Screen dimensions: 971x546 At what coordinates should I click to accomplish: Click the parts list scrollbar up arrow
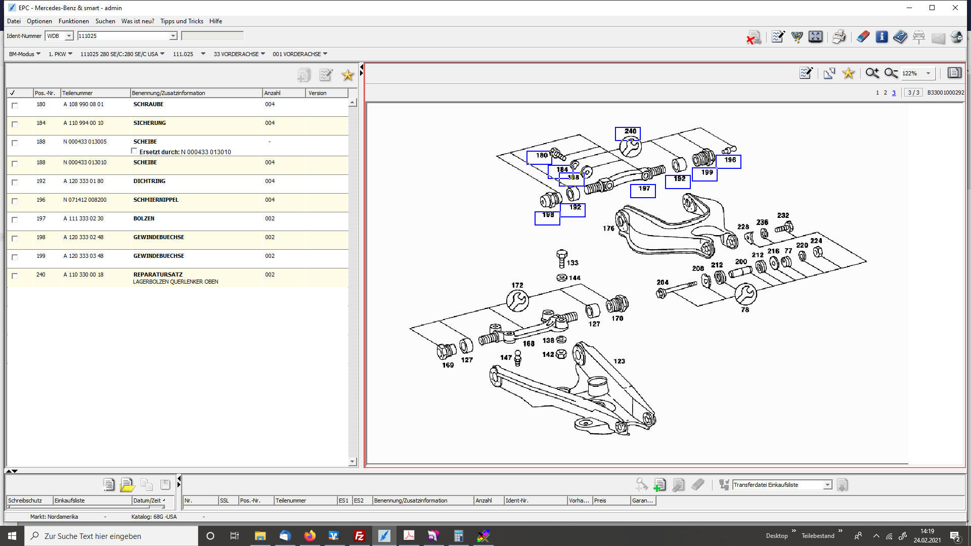click(x=352, y=103)
